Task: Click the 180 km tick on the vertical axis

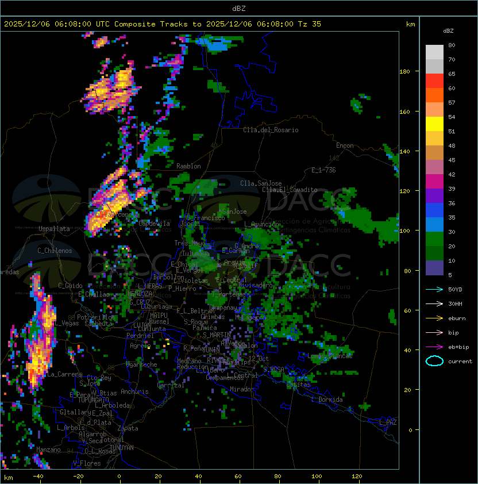Action: [x=404, y=71]
